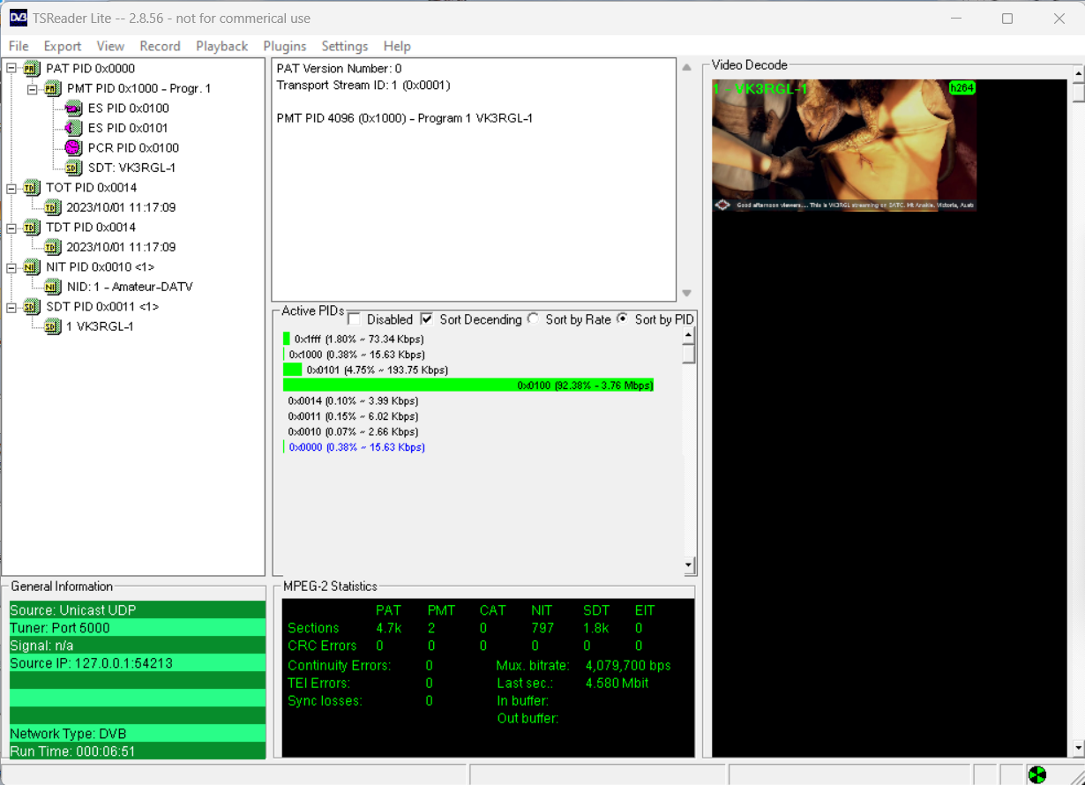
Task: Uncheck the Sort Decending option
Action: tap(427, 319)
